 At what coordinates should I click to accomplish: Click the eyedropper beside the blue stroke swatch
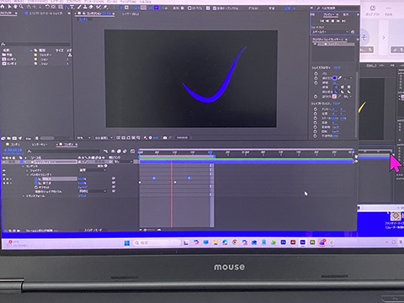tap(340, 77)
